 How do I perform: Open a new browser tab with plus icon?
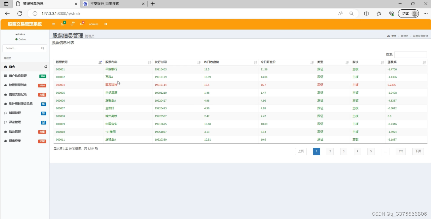tap(153, 4)
